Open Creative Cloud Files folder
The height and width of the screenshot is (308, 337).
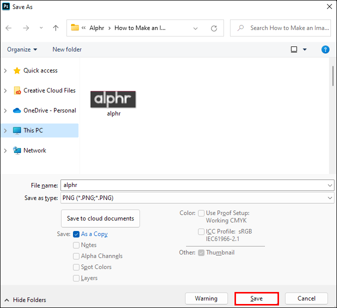coord(49,90)
